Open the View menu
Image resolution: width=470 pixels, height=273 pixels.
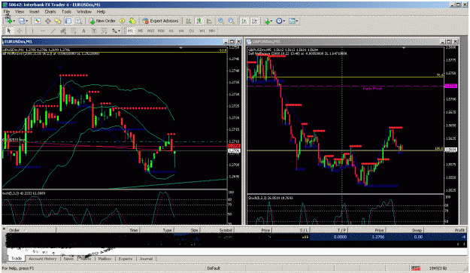(x=20, y=12)
